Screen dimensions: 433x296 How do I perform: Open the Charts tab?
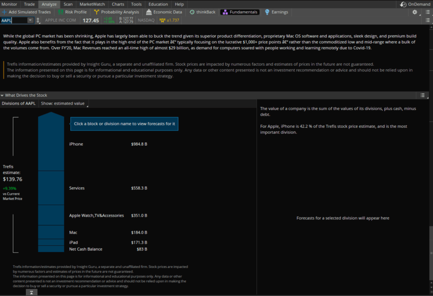pos(118,4)
